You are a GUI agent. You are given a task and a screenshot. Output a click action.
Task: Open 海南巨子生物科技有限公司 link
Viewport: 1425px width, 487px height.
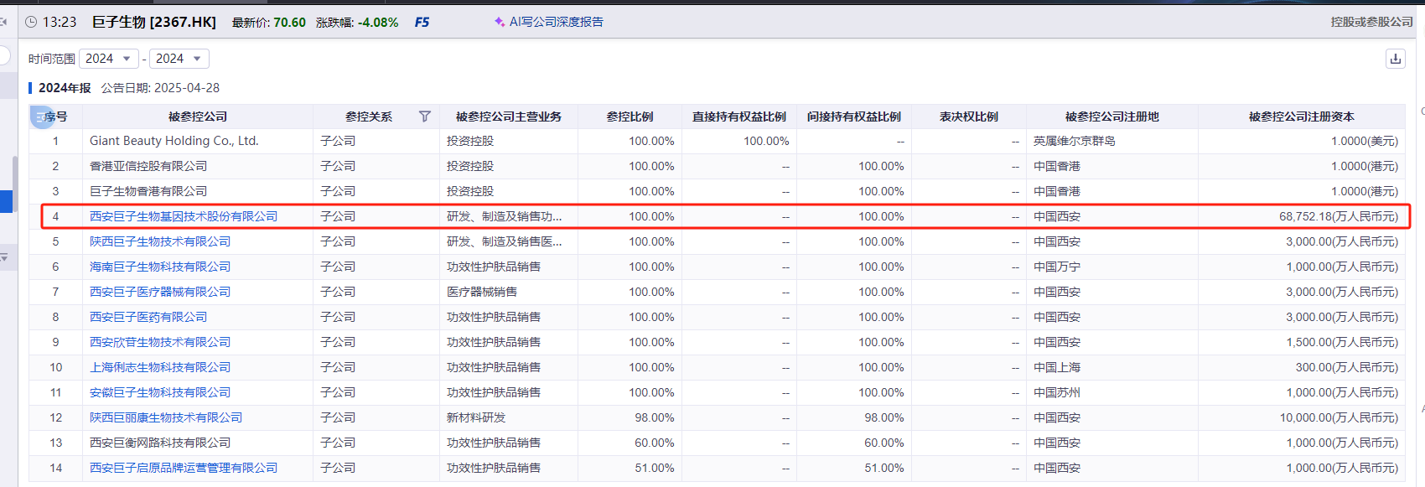tap(160, 267)
